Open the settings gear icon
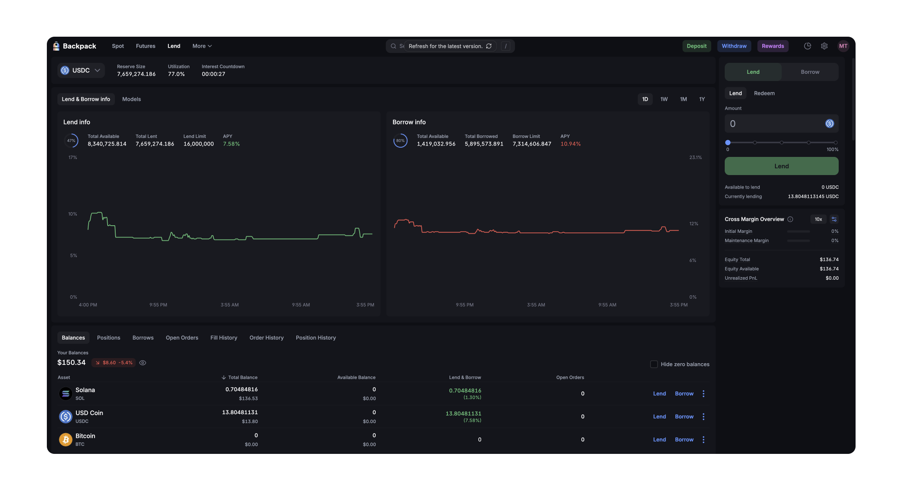902x491 pixels. pos(824,46)
